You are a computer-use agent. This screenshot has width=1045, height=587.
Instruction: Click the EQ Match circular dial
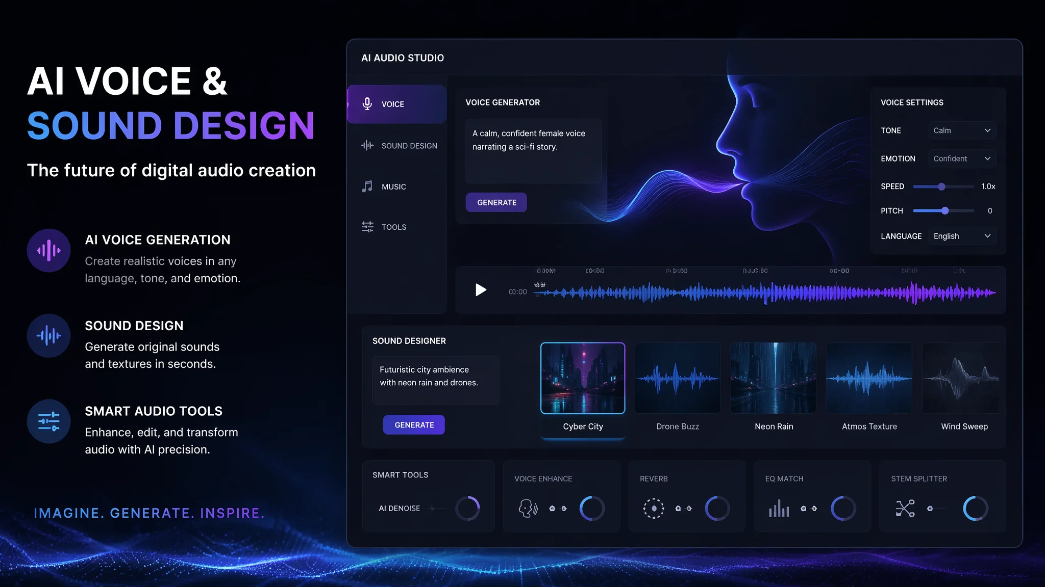point(843,508)
